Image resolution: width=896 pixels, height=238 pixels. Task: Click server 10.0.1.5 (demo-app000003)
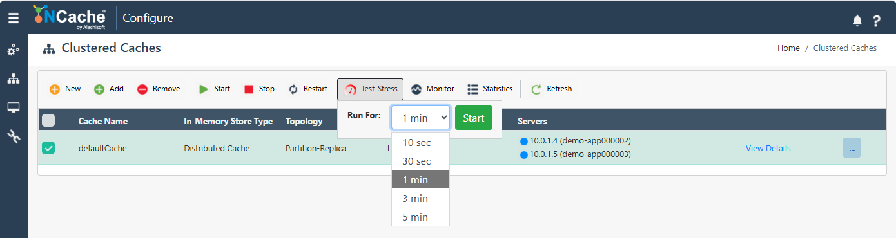[x=575, y=154]
